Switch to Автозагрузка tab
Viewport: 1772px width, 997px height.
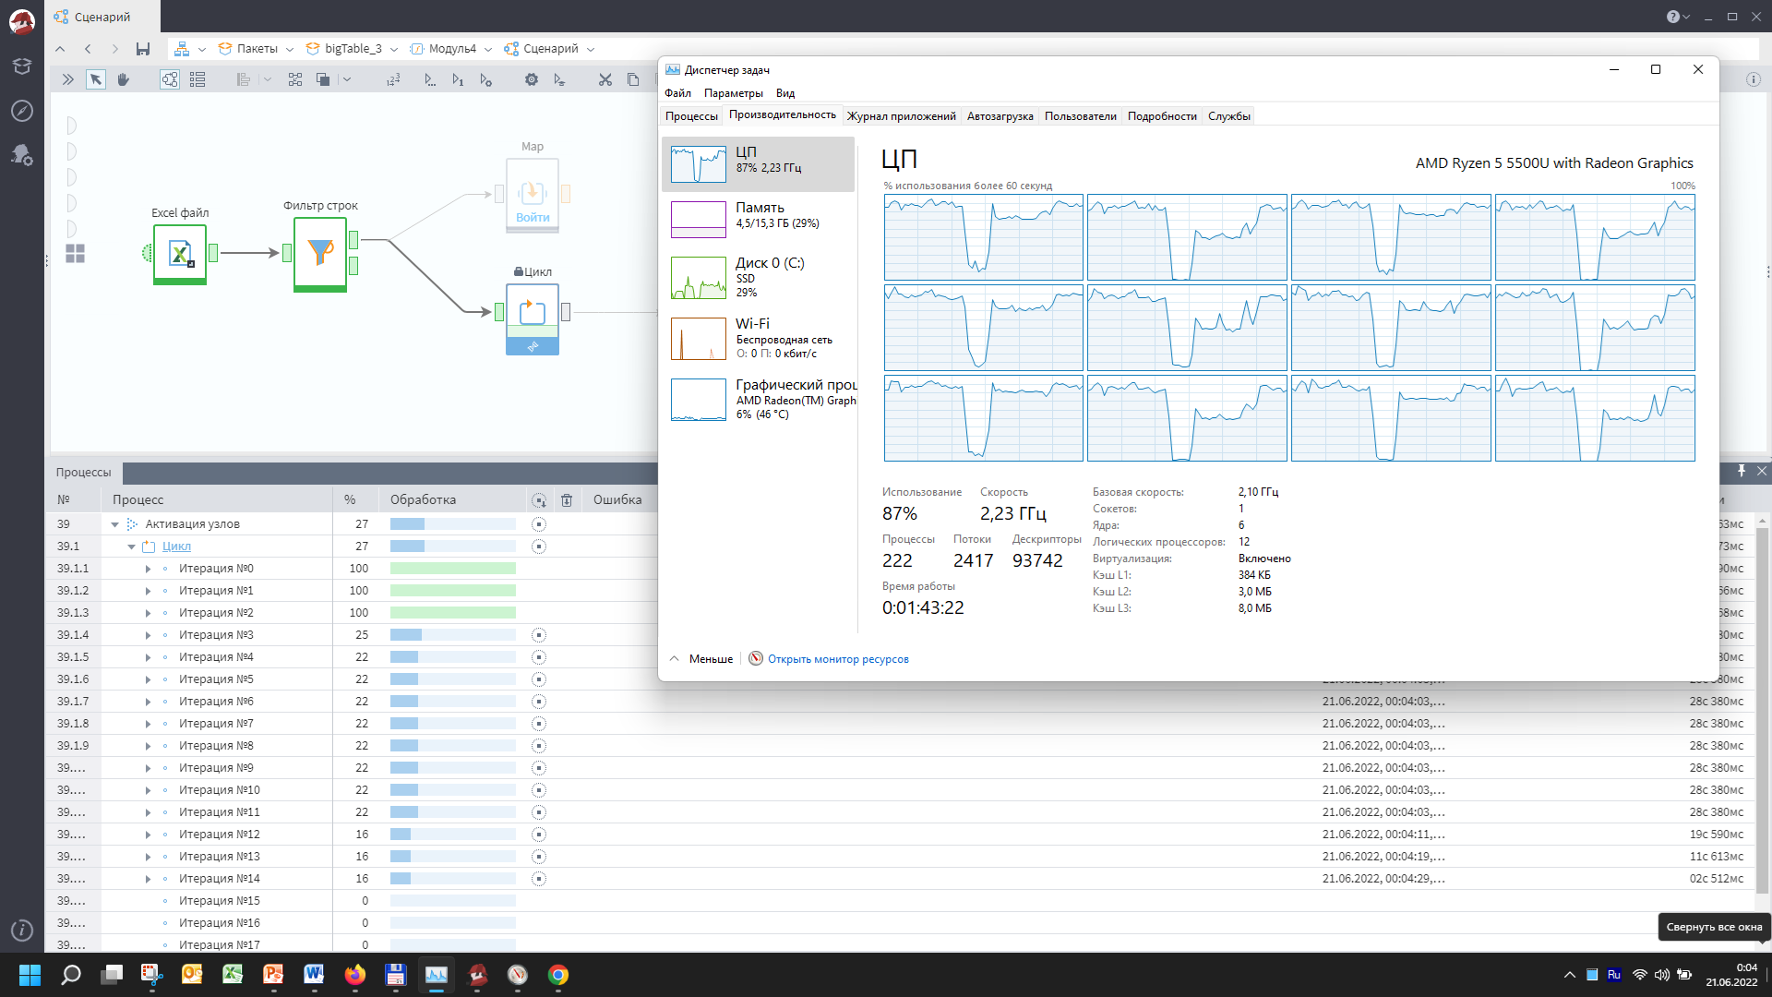pos(1000,116)
